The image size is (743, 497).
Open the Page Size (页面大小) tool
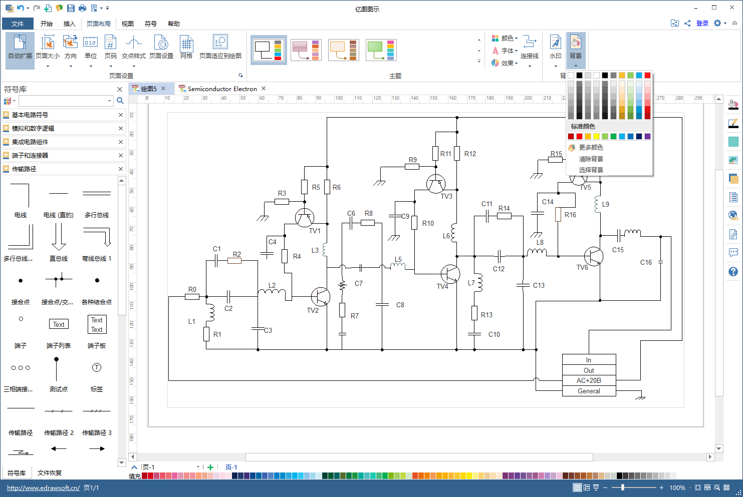click(x=48, y=50)
